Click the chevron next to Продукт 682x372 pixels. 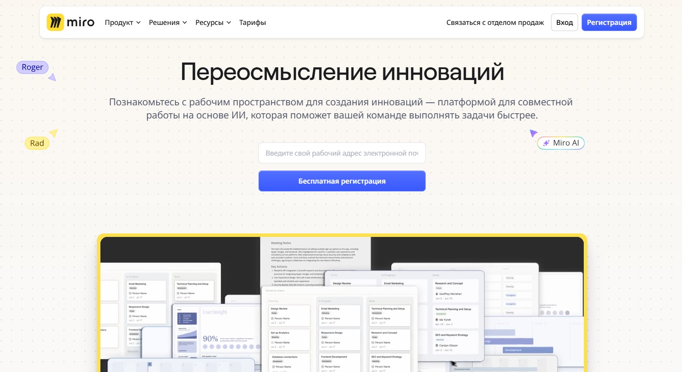pyautogui.click(x=138, y=23)
